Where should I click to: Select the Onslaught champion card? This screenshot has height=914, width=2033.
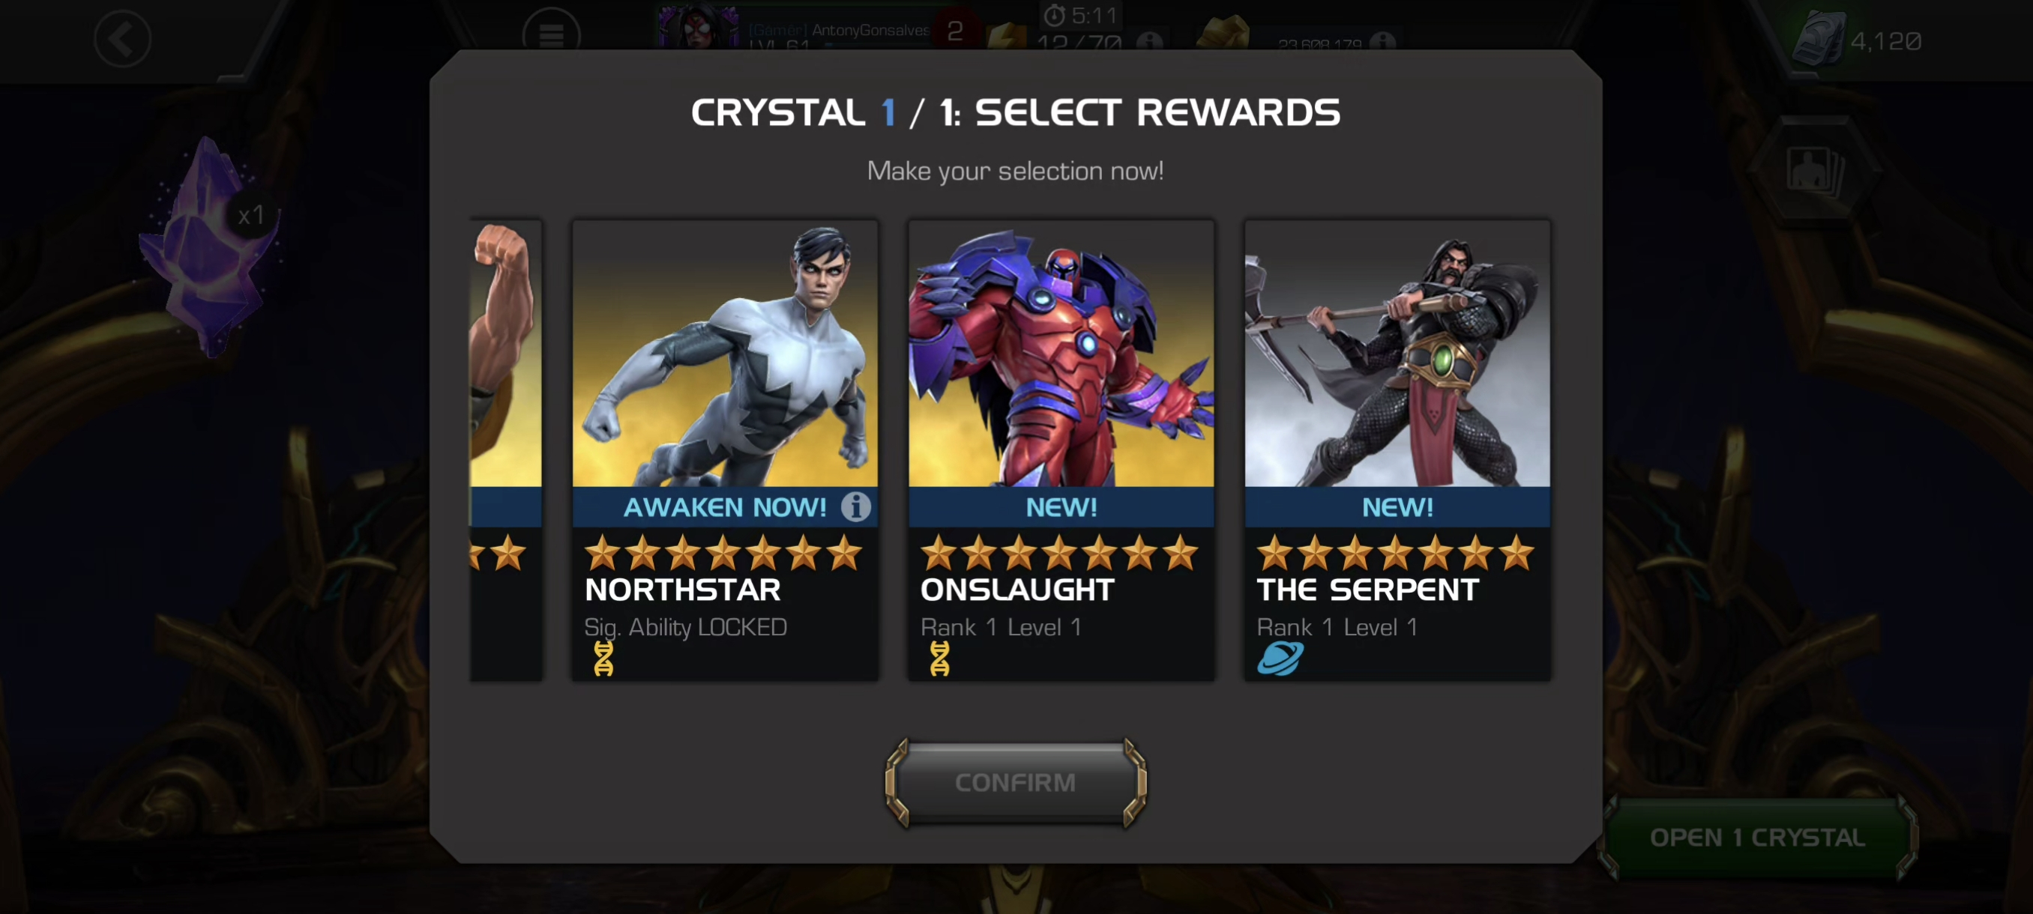pos(1061,450)
